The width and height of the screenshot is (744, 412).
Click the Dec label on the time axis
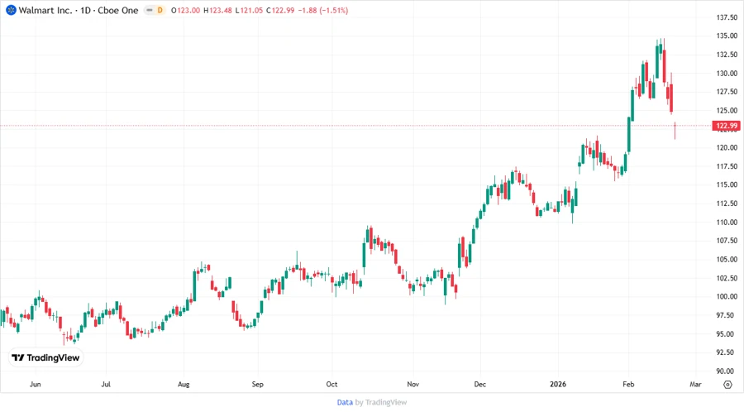(x=480, y=384)
